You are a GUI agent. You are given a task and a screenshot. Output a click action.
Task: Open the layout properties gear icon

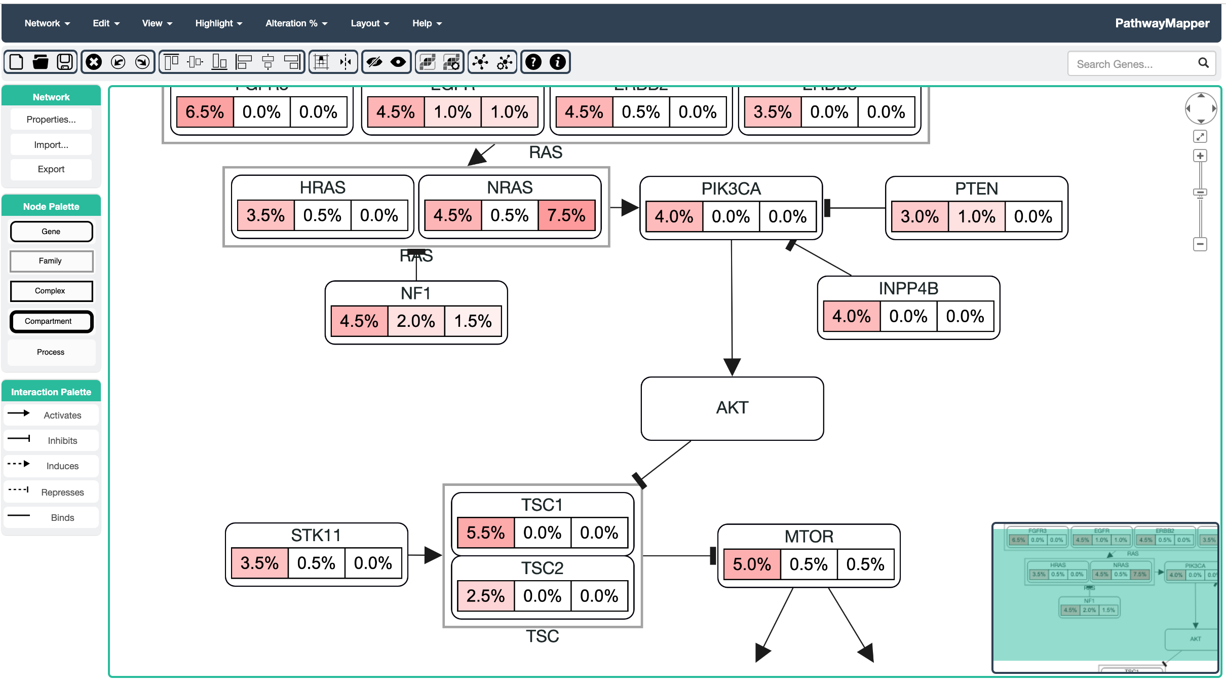[x=504, y=62]
